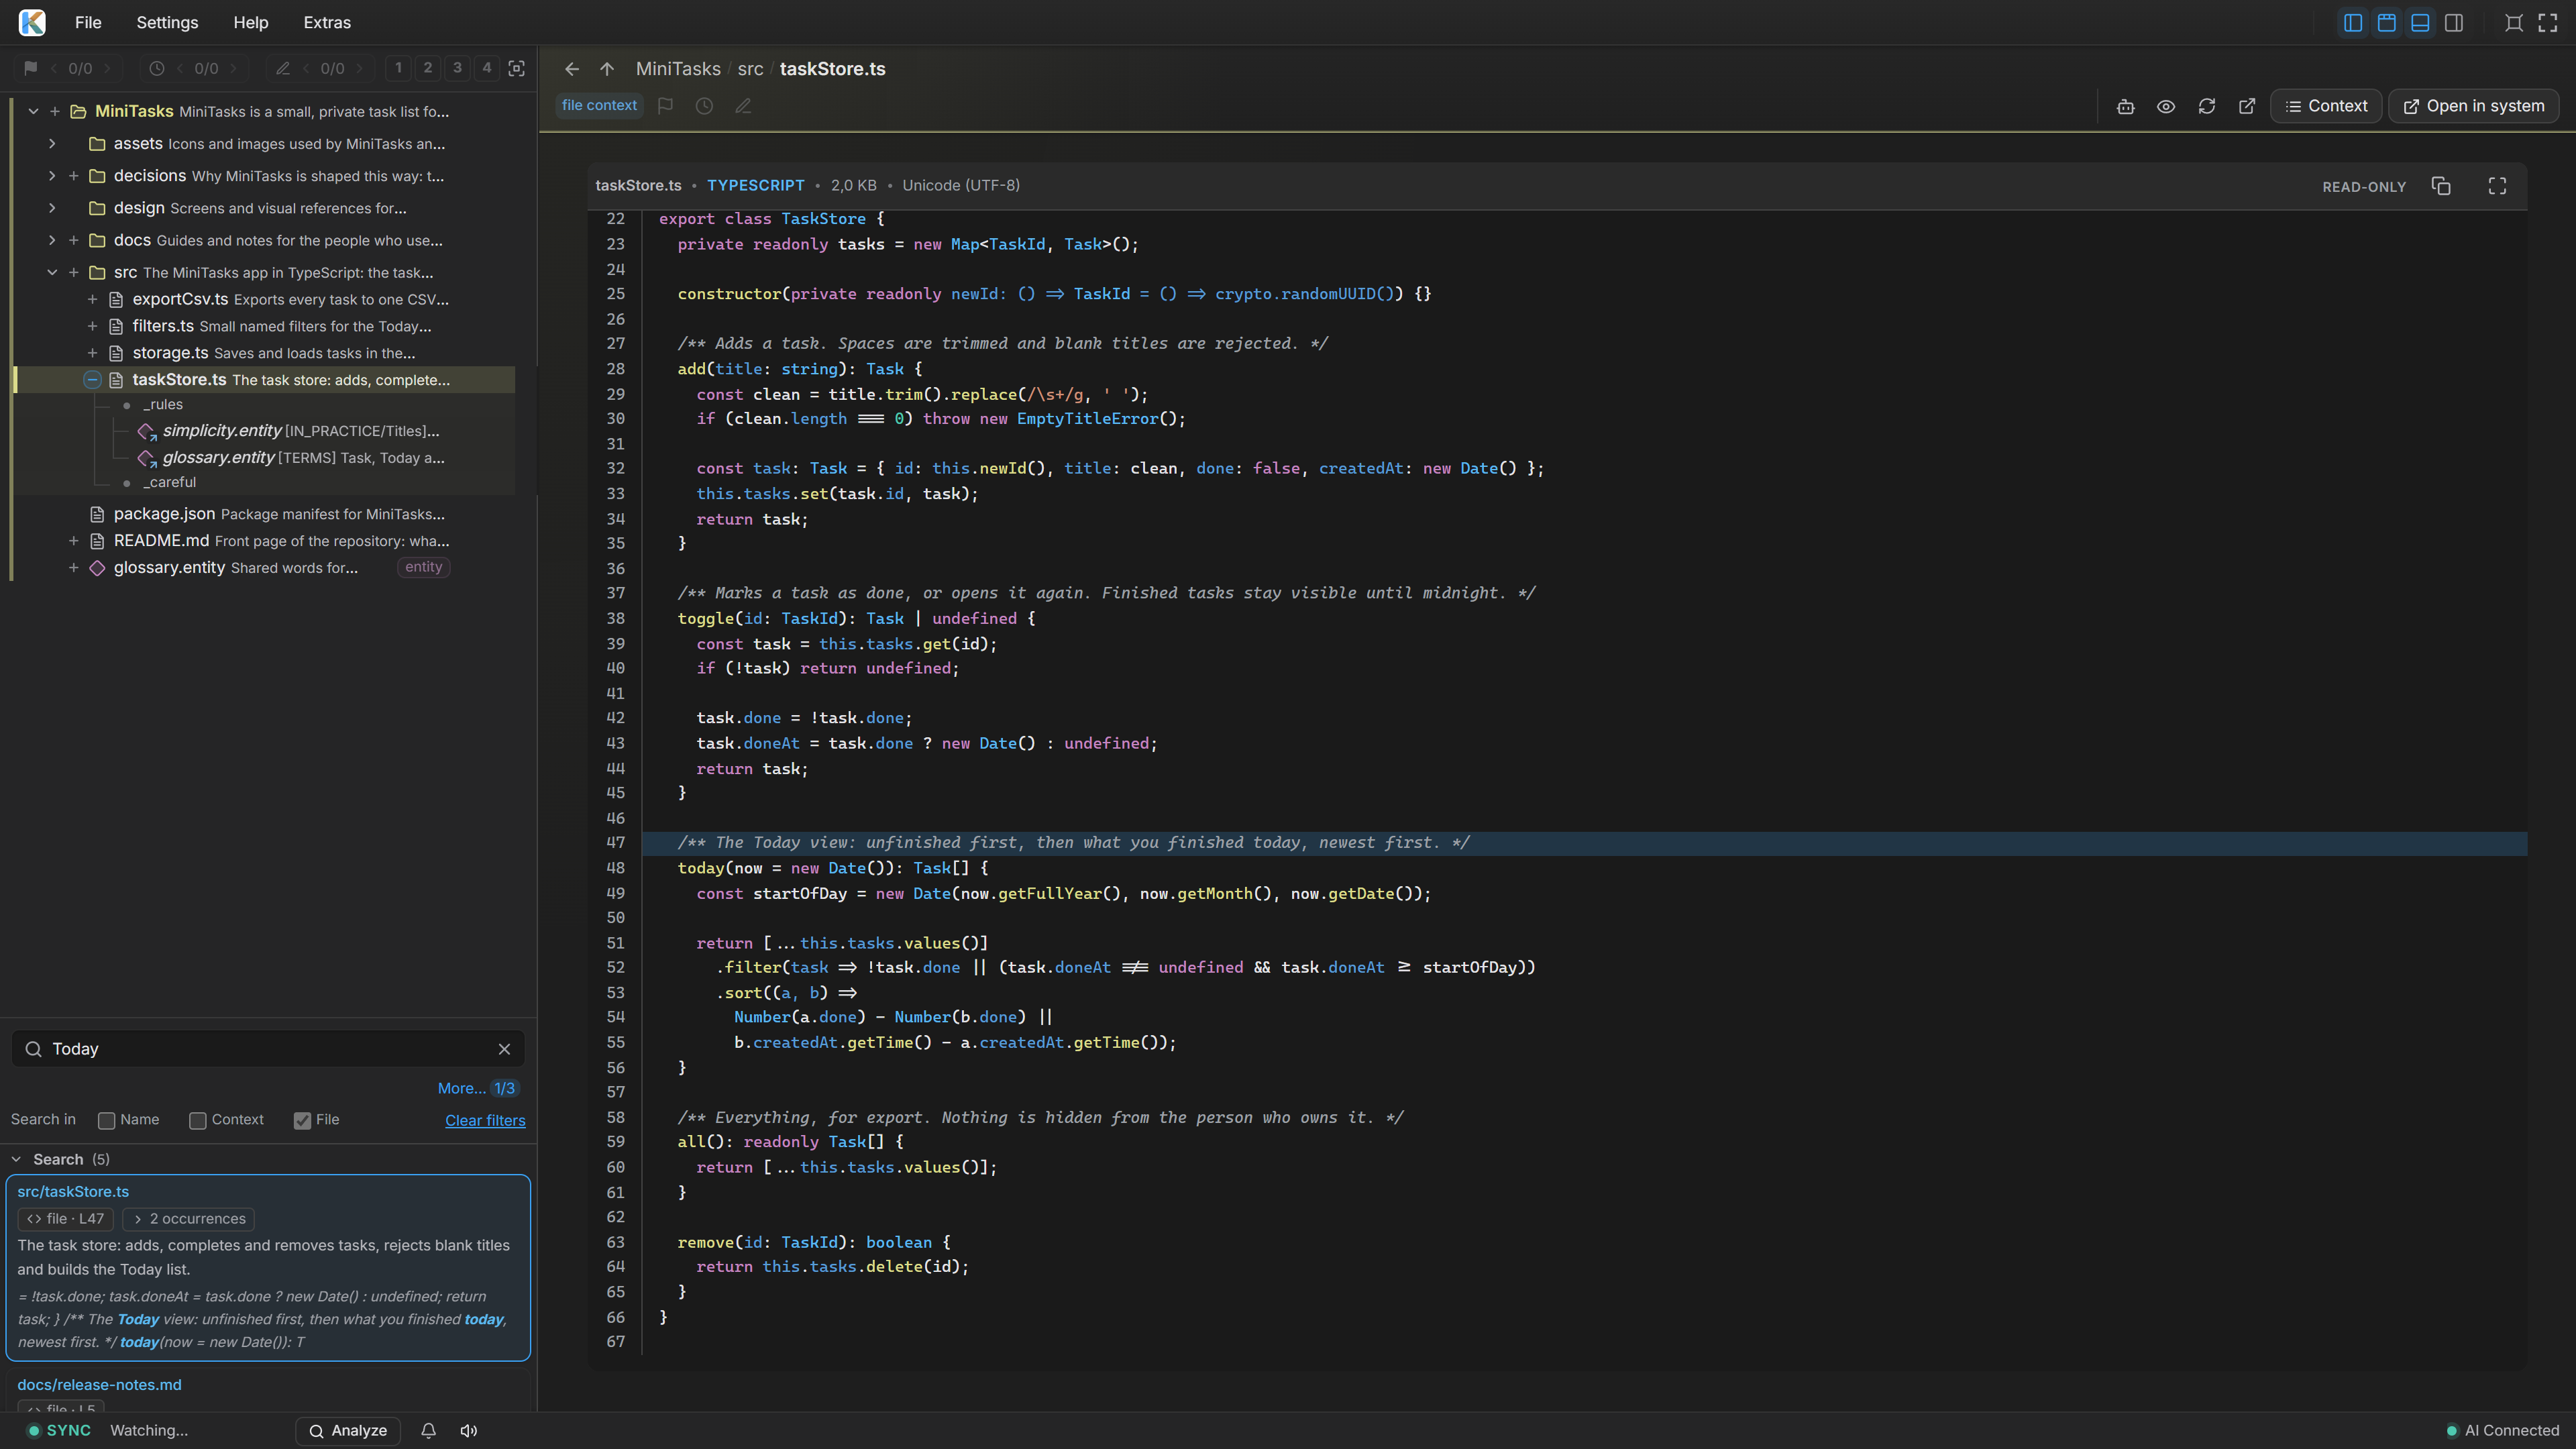
Task: Uncheck the File search checkbox
Action: coord(302,1120)
